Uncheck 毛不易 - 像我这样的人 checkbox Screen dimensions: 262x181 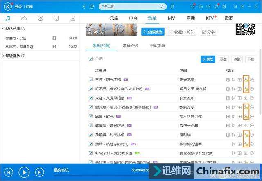(91, 89)
